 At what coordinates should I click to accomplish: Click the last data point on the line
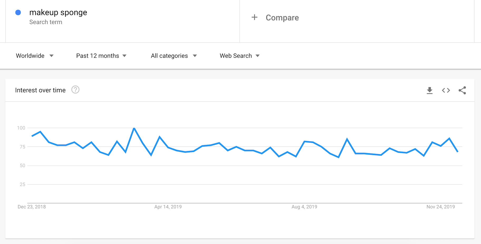tap(458, 152)
